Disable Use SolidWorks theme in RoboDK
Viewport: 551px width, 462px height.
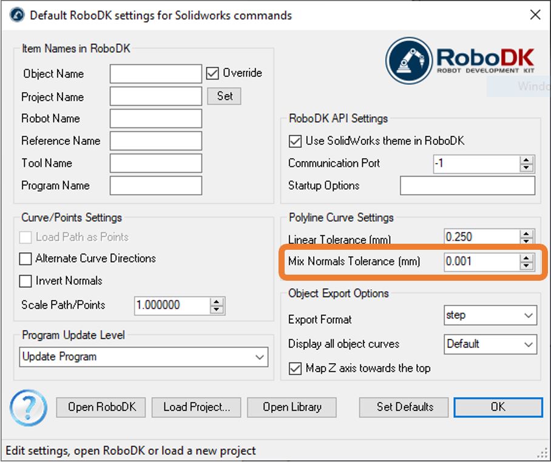pyautogui.click(x=295, y=141)
